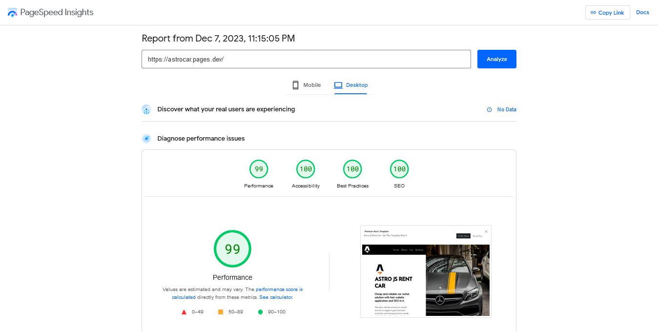Open the Docs link
658x332 pixels.
(x=642, y=12)
